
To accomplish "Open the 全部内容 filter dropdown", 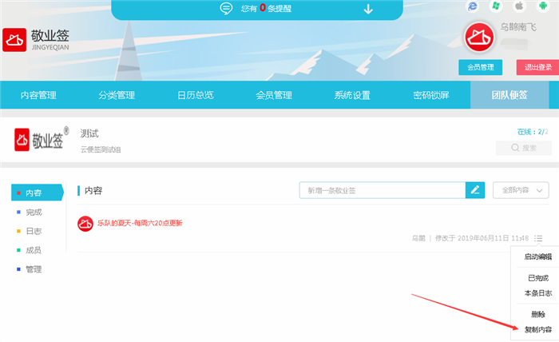I will click(x=521, y=190).
